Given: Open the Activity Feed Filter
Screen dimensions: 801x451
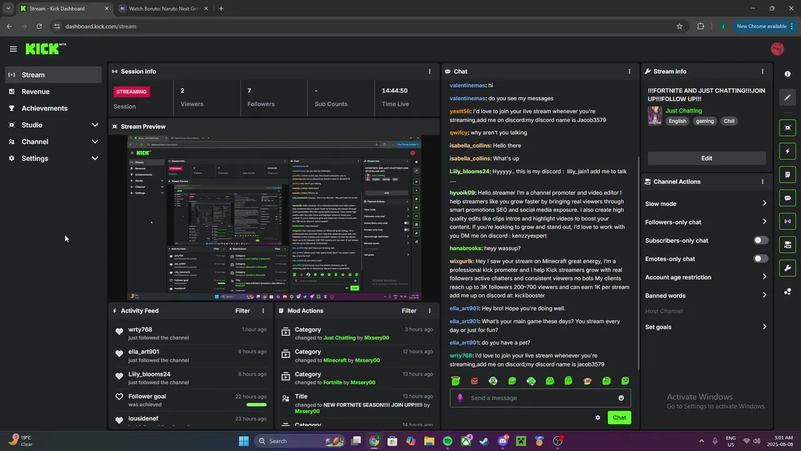Looking at the screenshot, I should click(x=243, y=311).
